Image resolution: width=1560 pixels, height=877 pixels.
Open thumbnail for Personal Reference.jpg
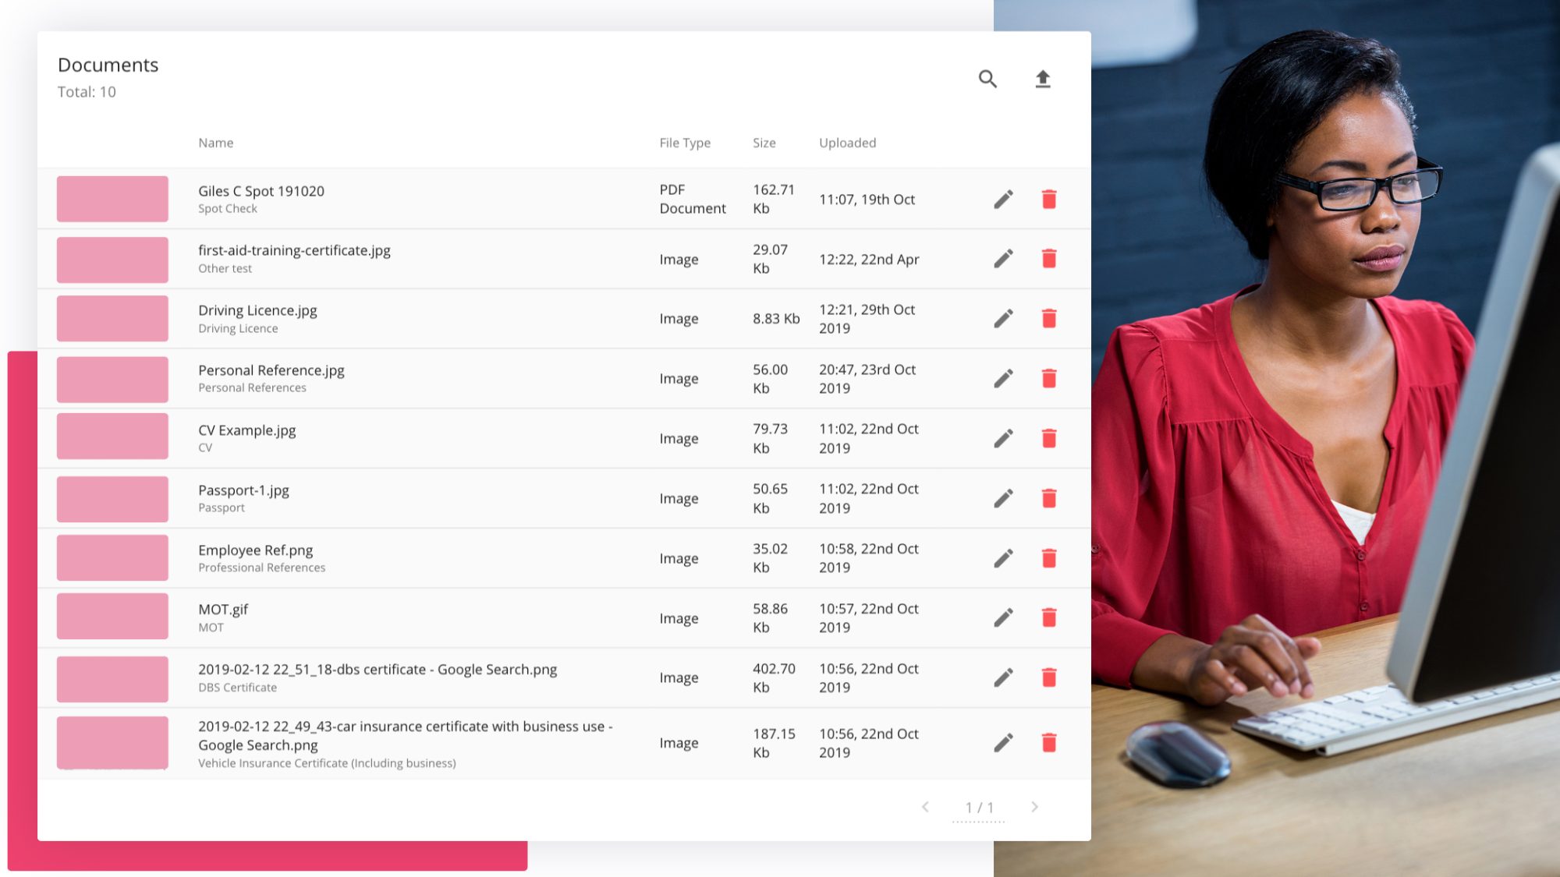tap(112, 380)
